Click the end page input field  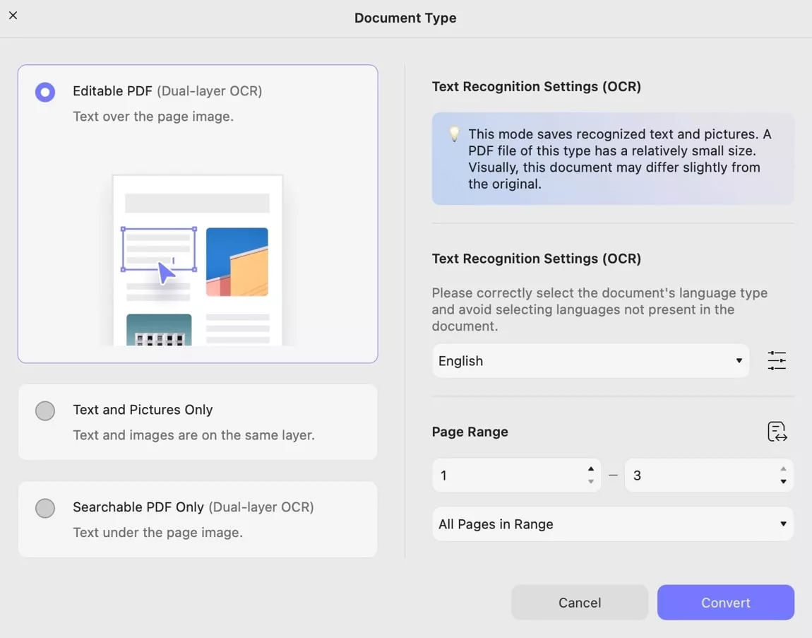coord(699,475)
